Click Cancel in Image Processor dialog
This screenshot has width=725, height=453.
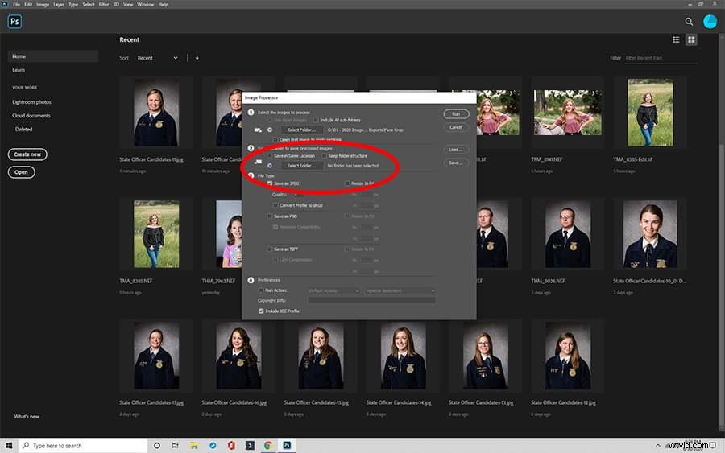[456, 127]
